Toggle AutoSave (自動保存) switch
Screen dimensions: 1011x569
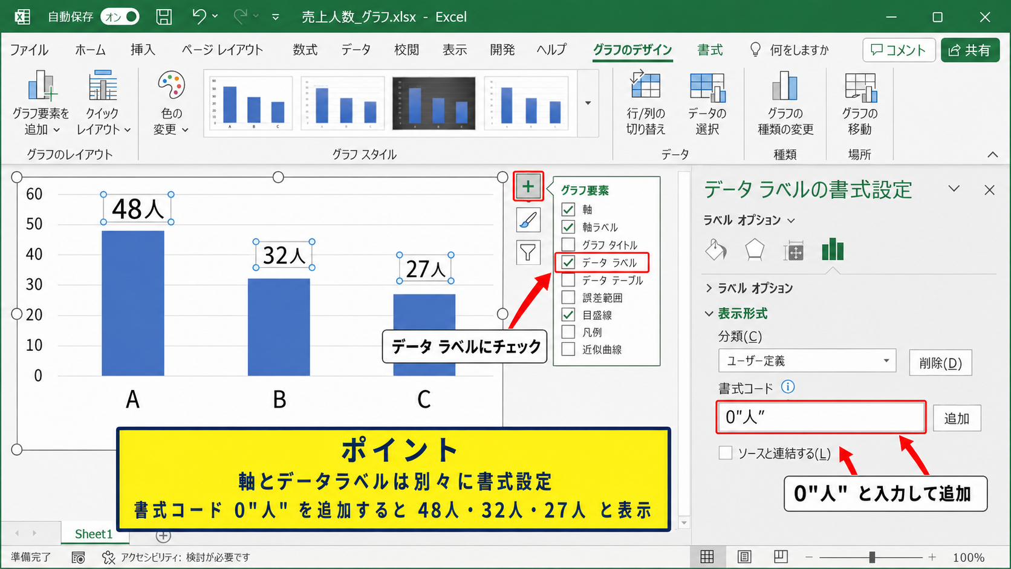point(120,17)
